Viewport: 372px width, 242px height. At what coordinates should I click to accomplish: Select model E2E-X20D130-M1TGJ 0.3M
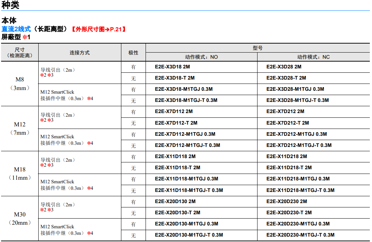coord(187,224)
